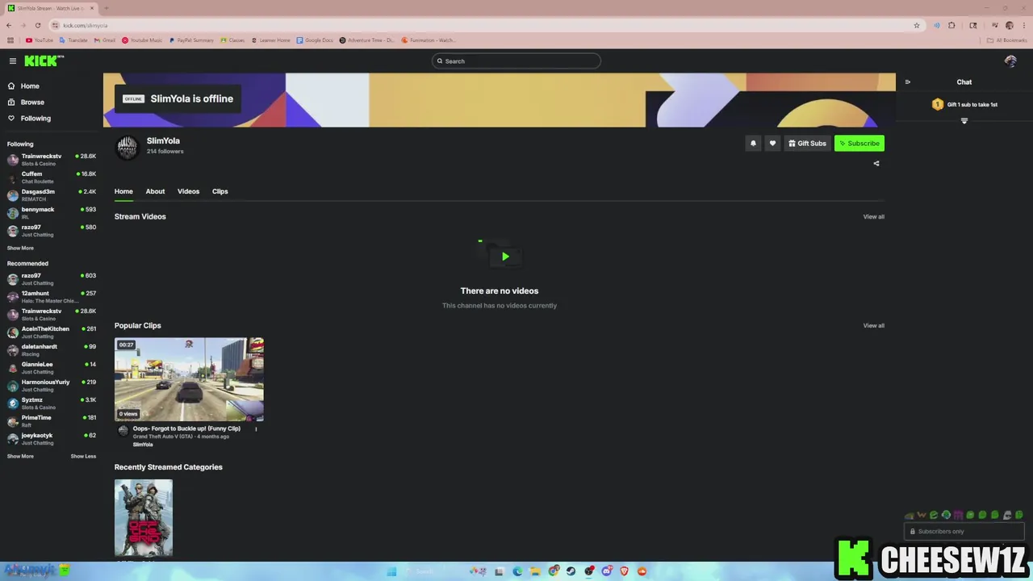
Task: Open the Translate bookmark
Action: 73,40
